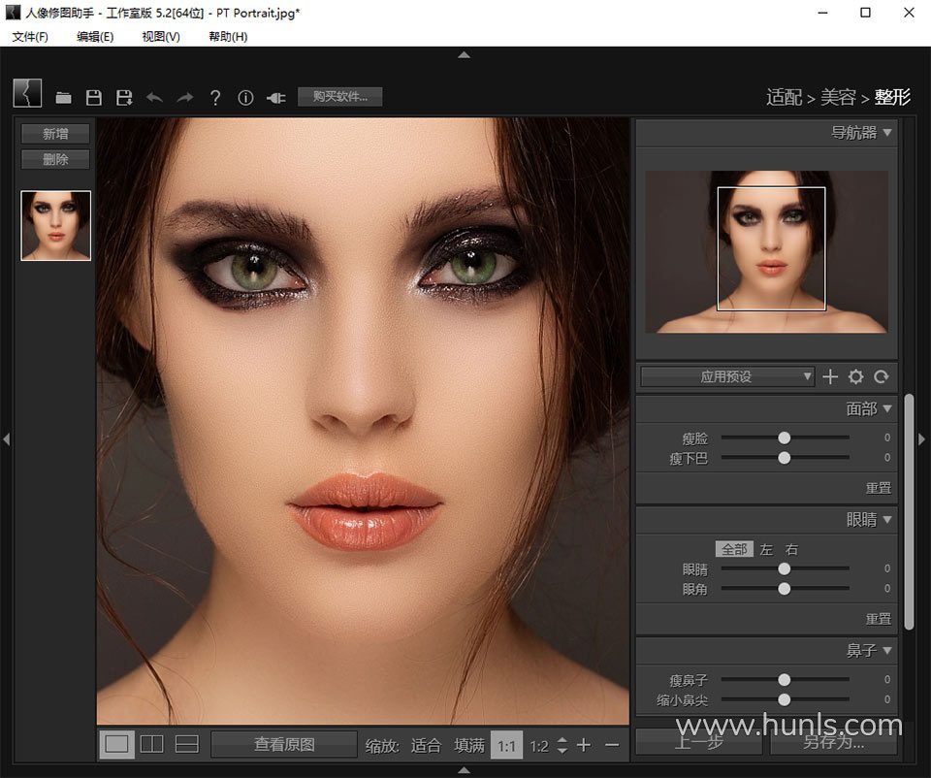Click the plug-in connector icon
This screenshot has height=778, width=931.
[x=275, y=97]
